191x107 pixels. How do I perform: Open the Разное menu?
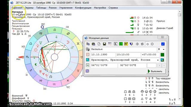(x=53, y=8)
